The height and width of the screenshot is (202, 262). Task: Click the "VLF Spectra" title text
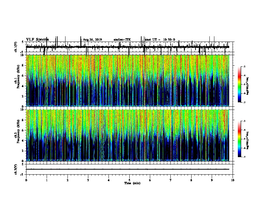37,40
